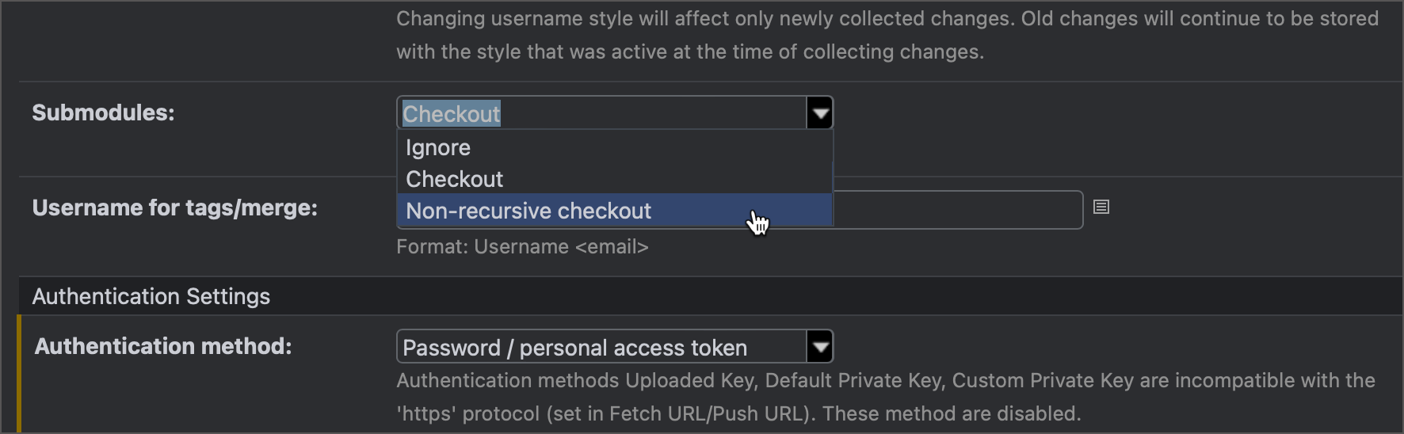
Task: Click the Authentication method dropdown arrow
Action: tap(819, 347)
